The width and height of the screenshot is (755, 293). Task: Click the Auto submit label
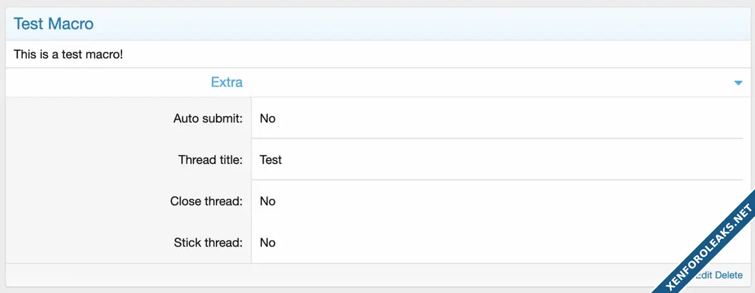(208, 118)
